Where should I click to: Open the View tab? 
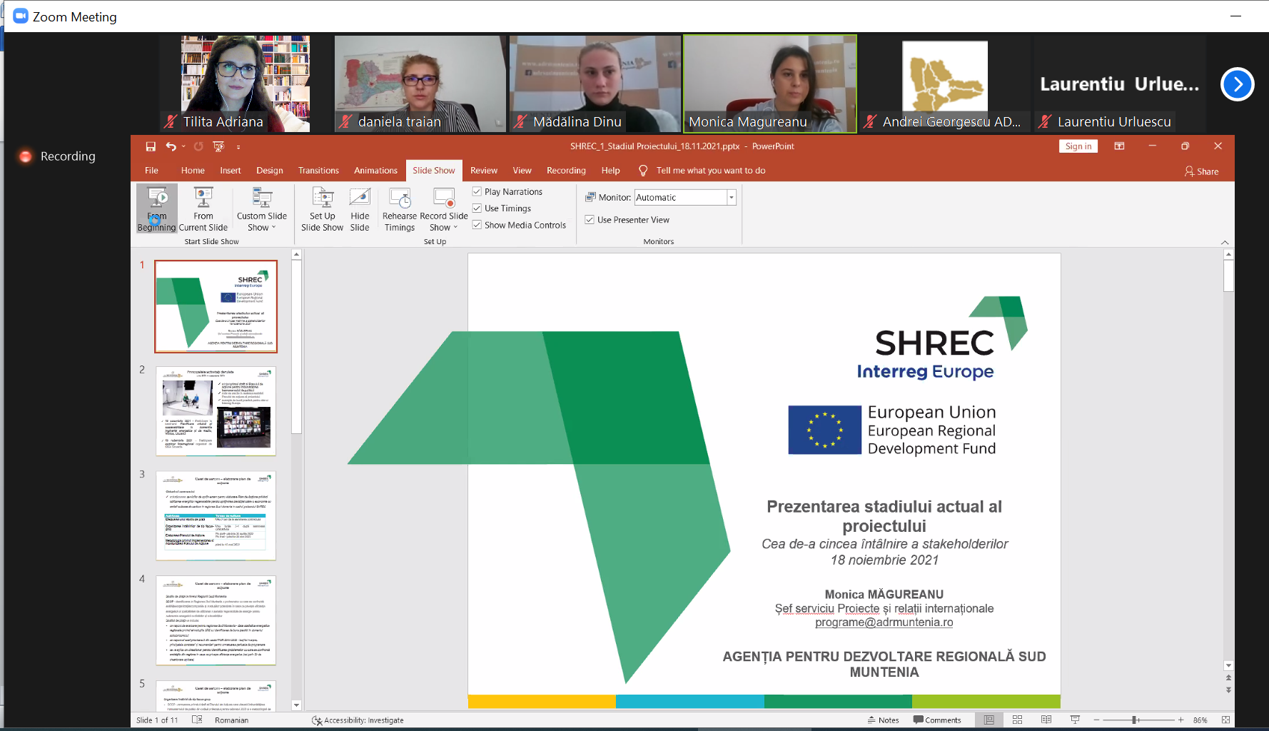(522, 171)
